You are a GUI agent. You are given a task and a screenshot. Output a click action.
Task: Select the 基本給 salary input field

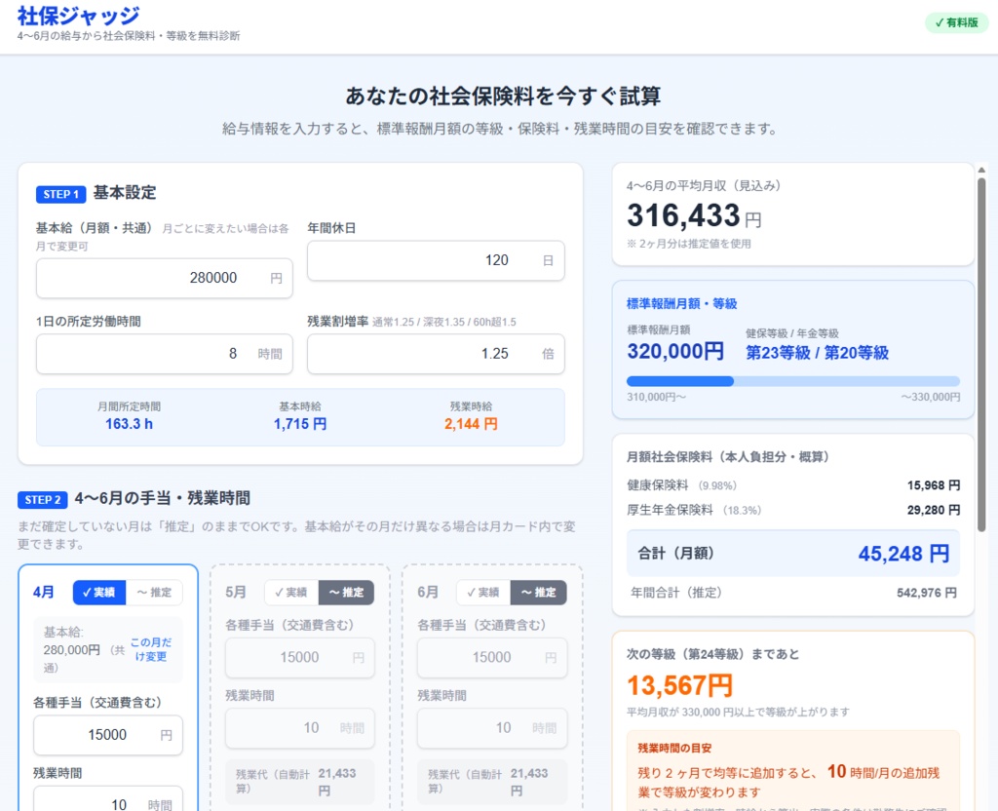tap(164, 278)
